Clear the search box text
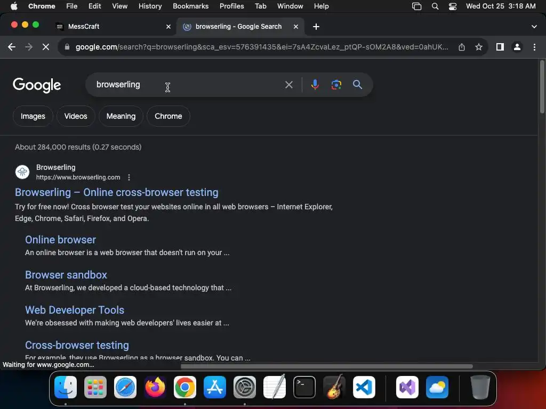Screen dimensions: 546x409 tap(288, 85)
